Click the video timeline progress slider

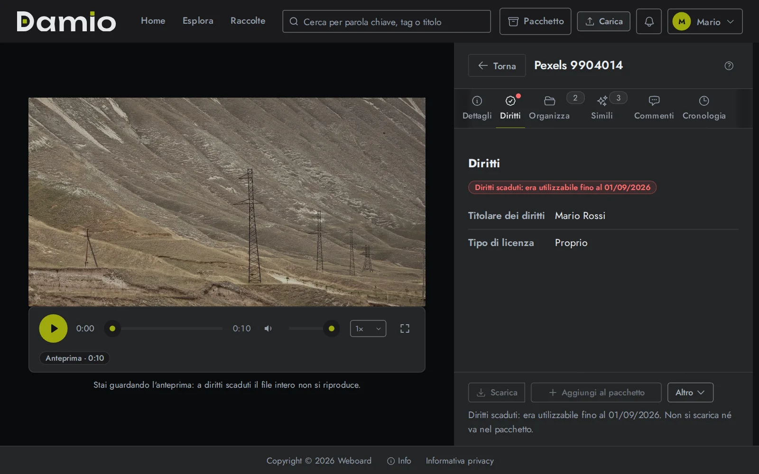click(x=167, y=328)
